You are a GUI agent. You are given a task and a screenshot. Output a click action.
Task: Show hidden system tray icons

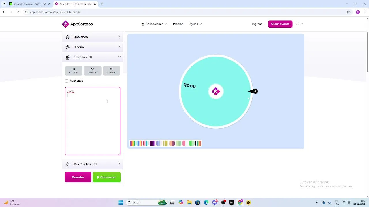[317, 202]
